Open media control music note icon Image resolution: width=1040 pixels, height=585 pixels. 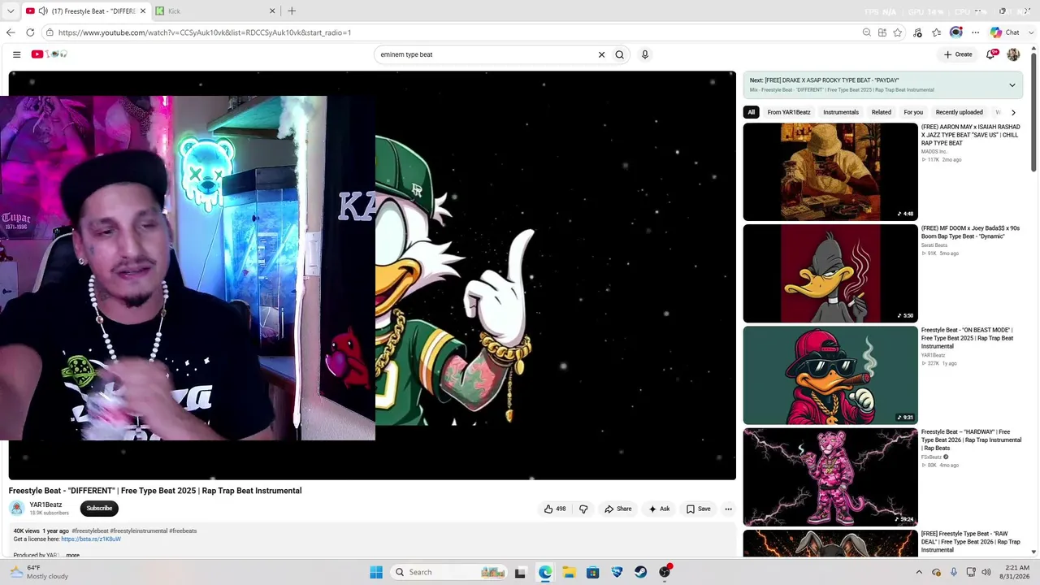[918, 32]
